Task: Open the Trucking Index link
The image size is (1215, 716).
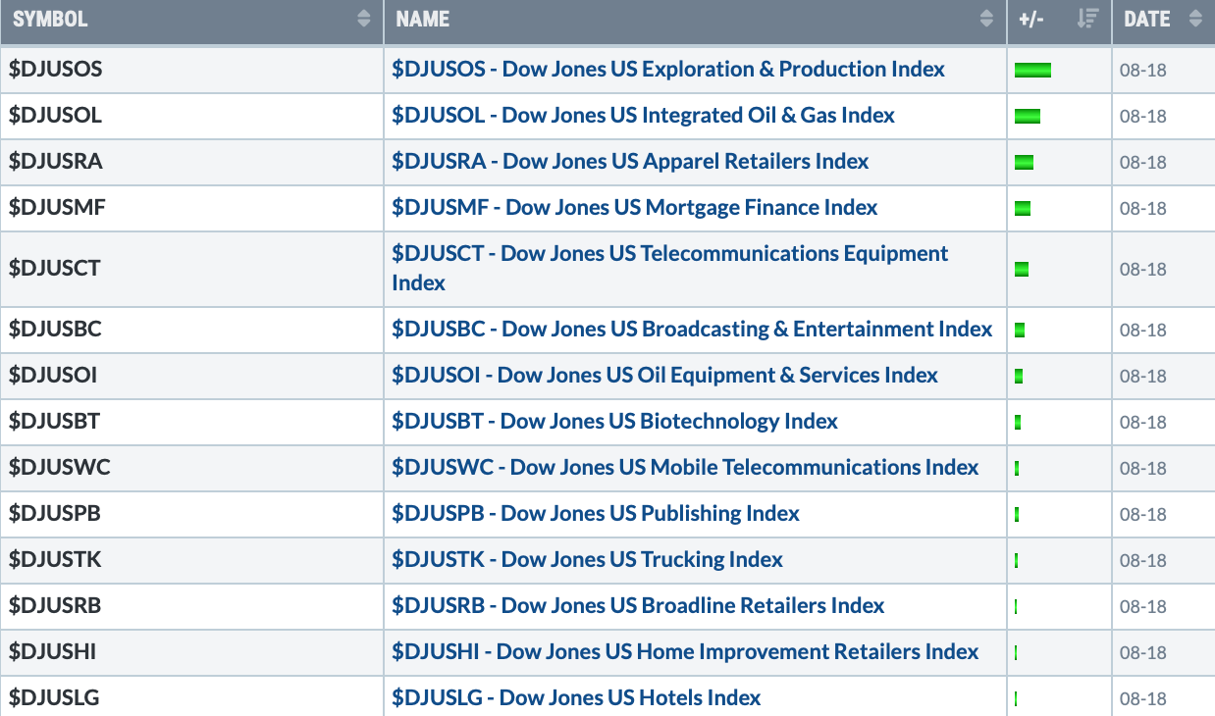Action: click(x=587, y=560)
